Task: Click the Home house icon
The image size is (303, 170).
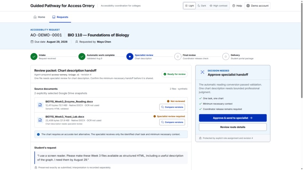Action: (x=35, y=17)
